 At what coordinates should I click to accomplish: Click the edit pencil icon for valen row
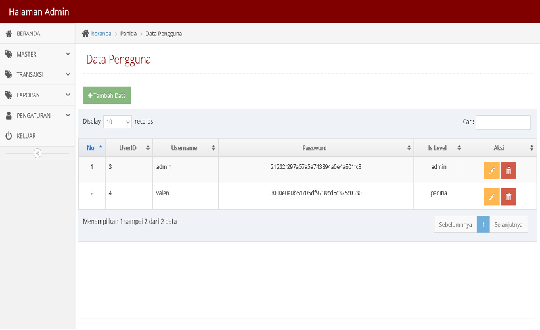(491, 197)
